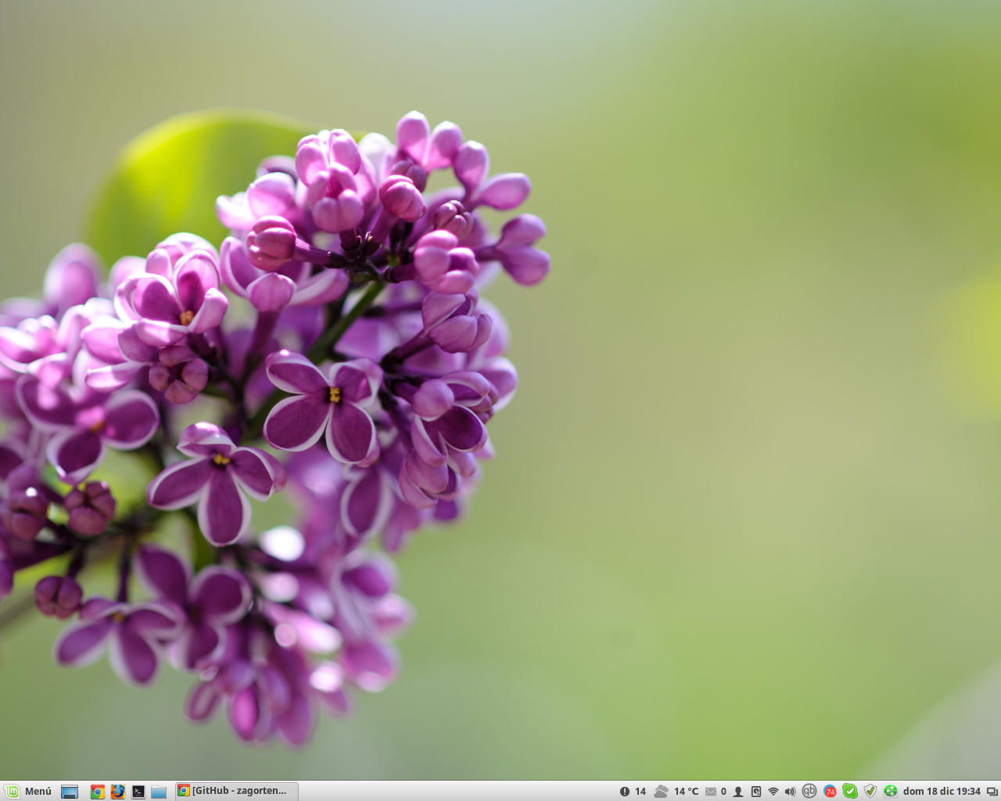Click the green sync tray icon
The image size is (1001, 801).
click(890, 792)
